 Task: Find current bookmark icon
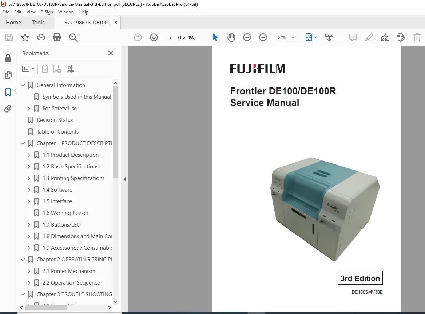(70, 69)
